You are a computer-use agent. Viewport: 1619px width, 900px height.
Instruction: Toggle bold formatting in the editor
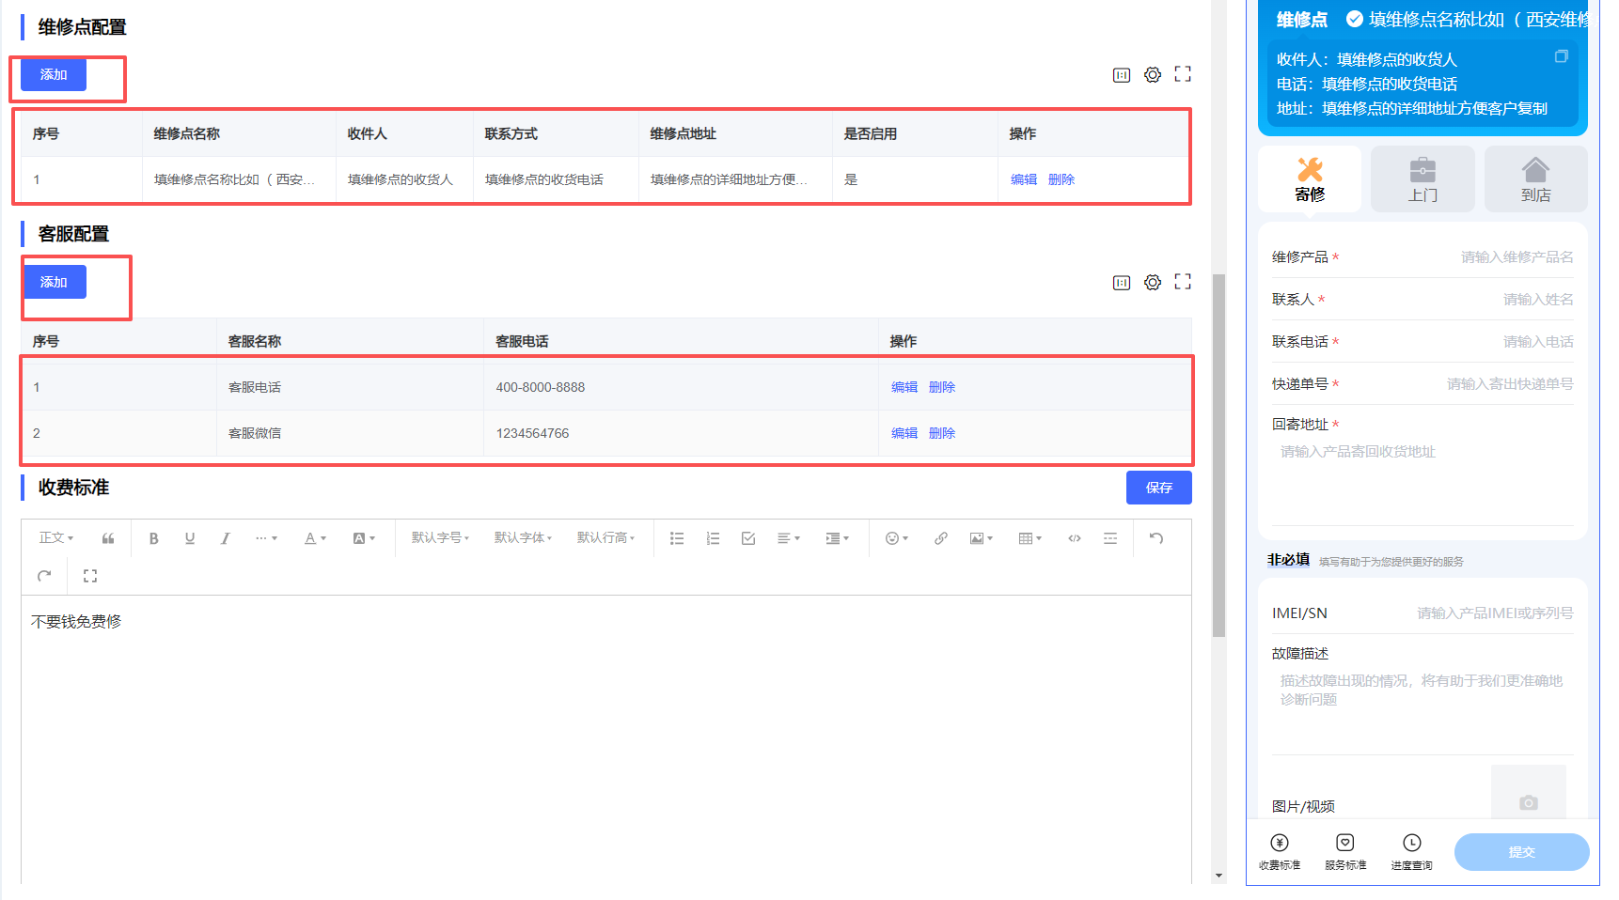pyautogui.click(x=153, y=538)
